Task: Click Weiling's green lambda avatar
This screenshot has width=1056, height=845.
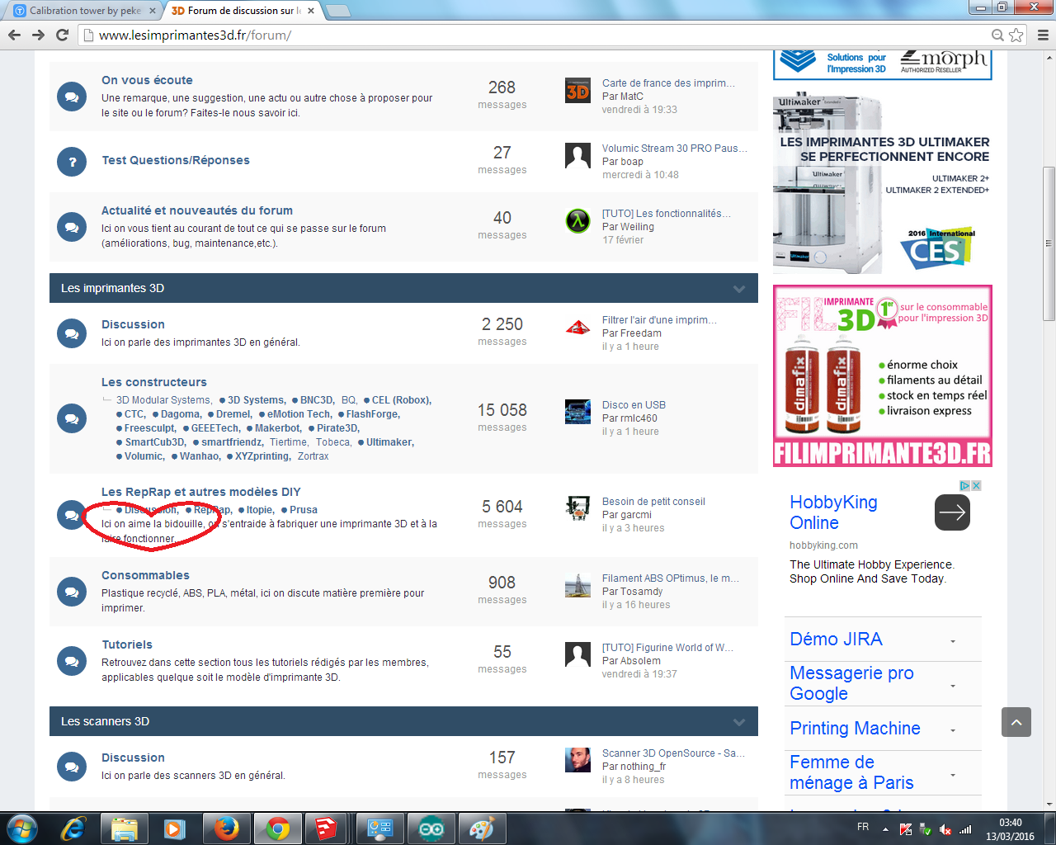Action: click(577, 221)
